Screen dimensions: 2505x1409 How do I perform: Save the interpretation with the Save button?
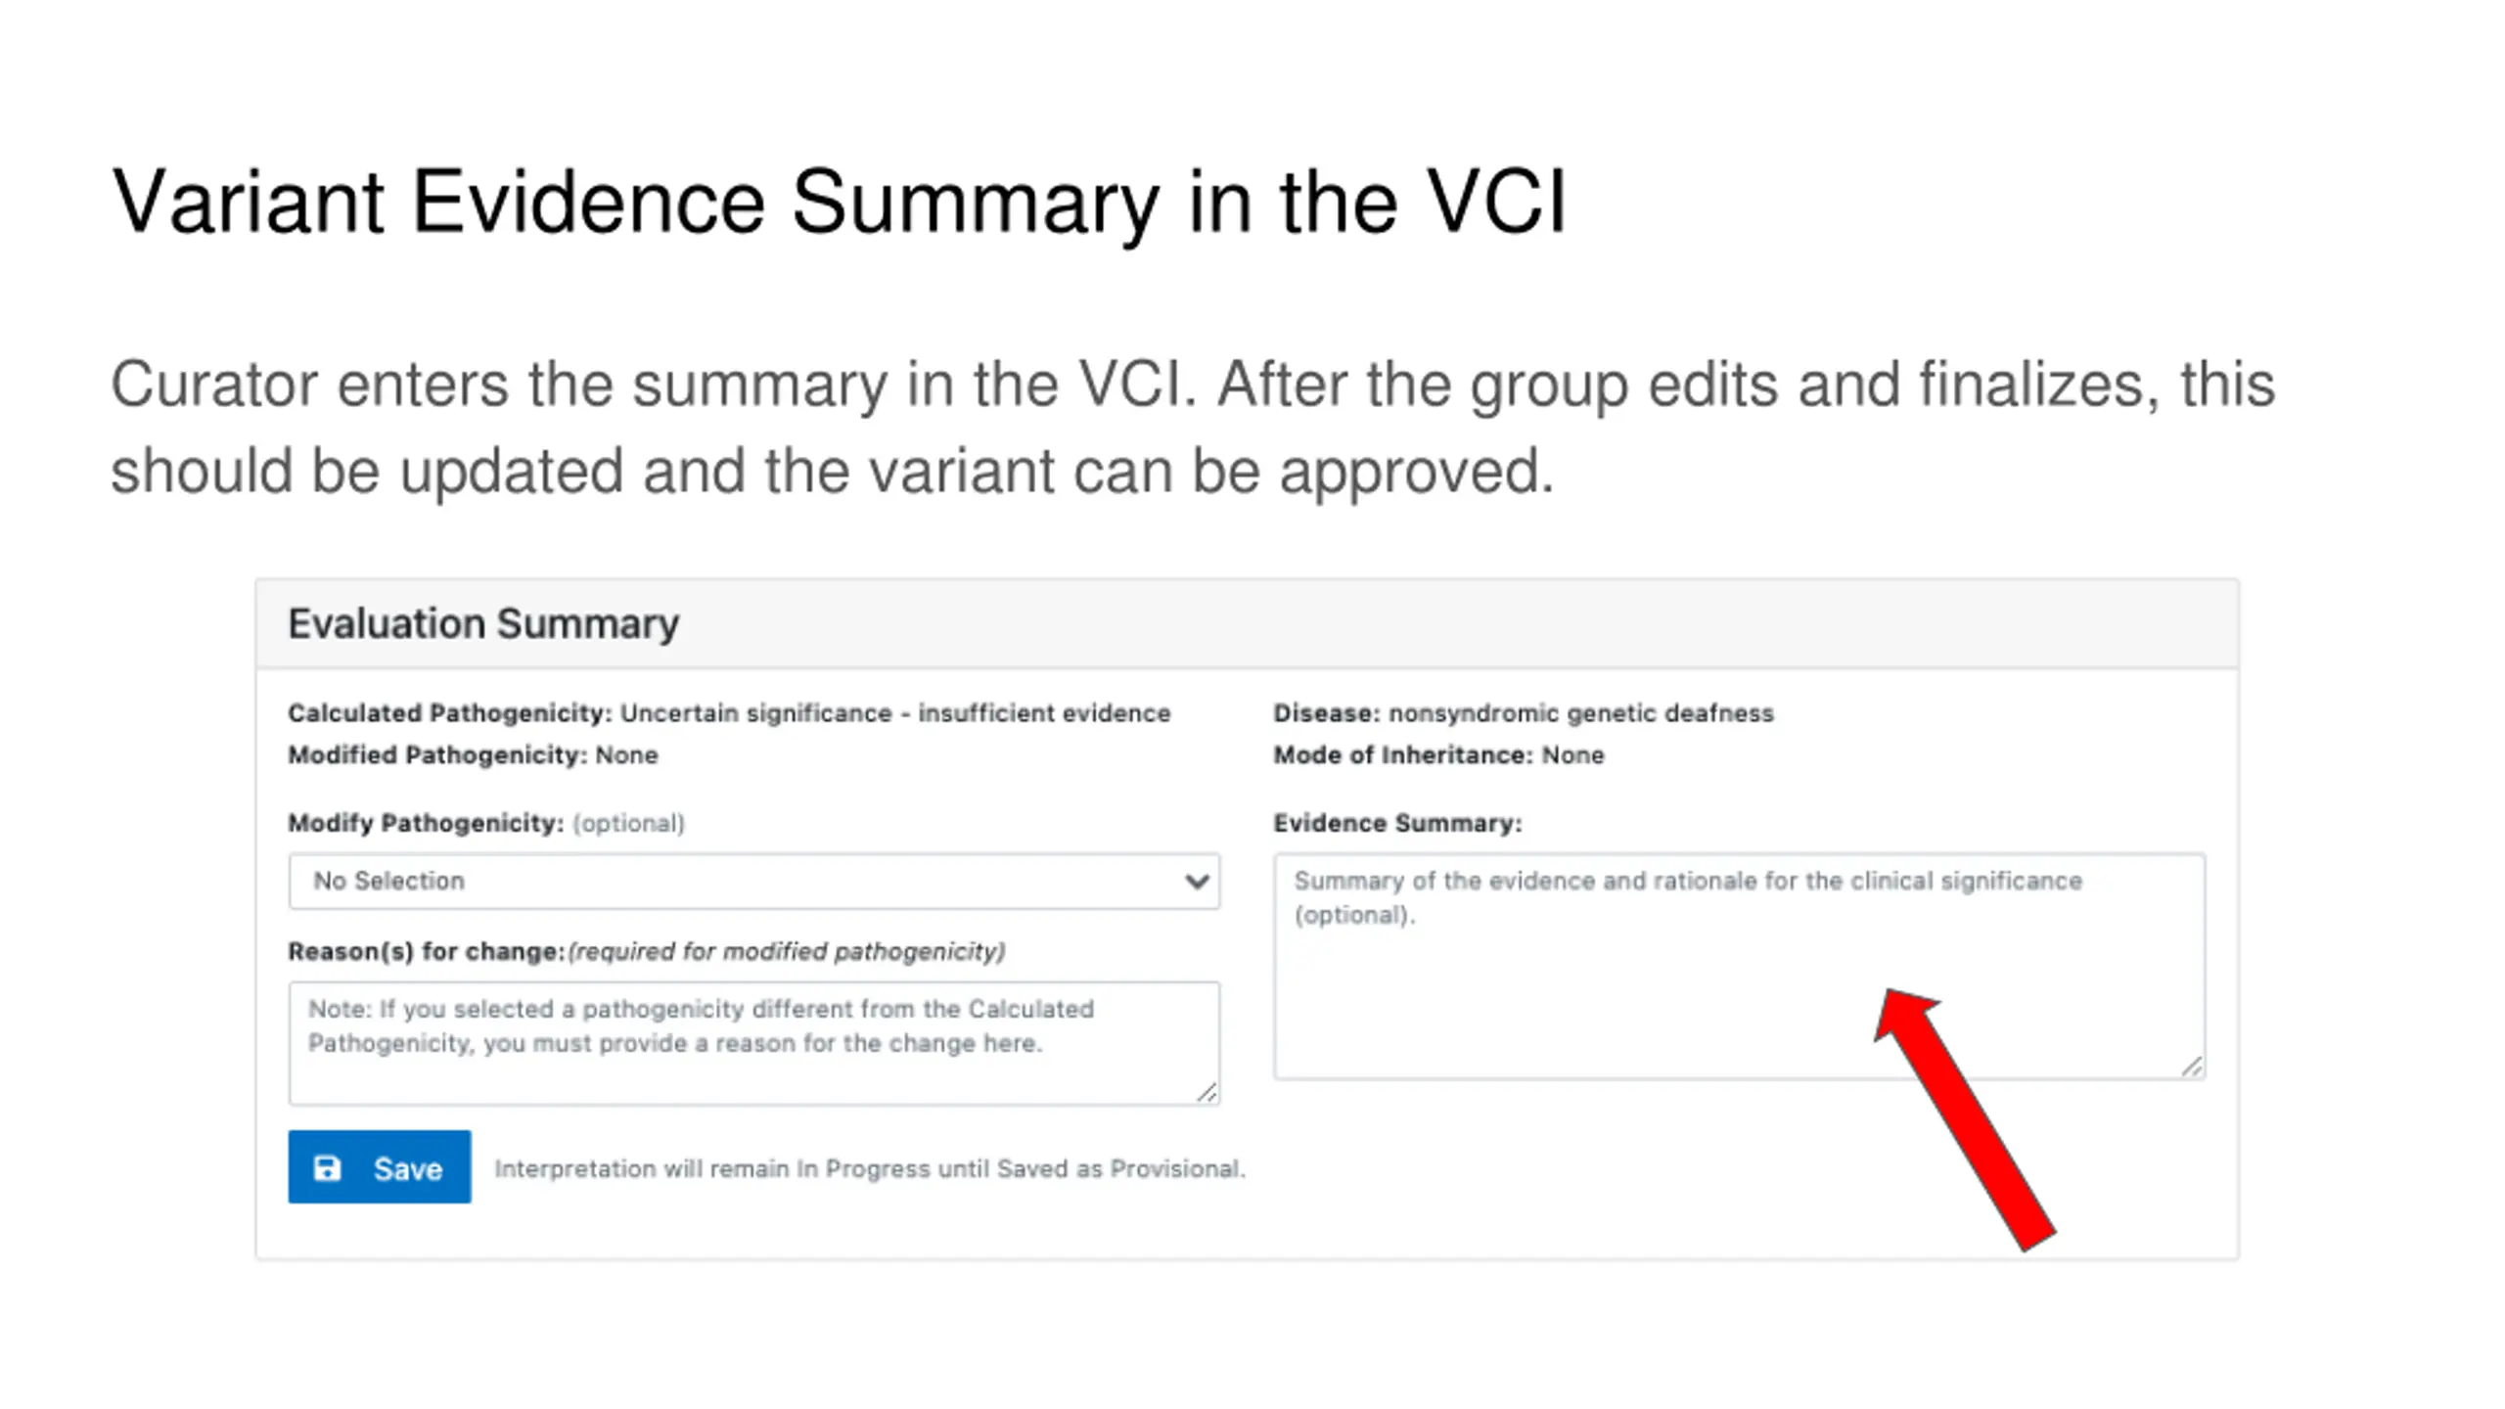(380, 1167)
